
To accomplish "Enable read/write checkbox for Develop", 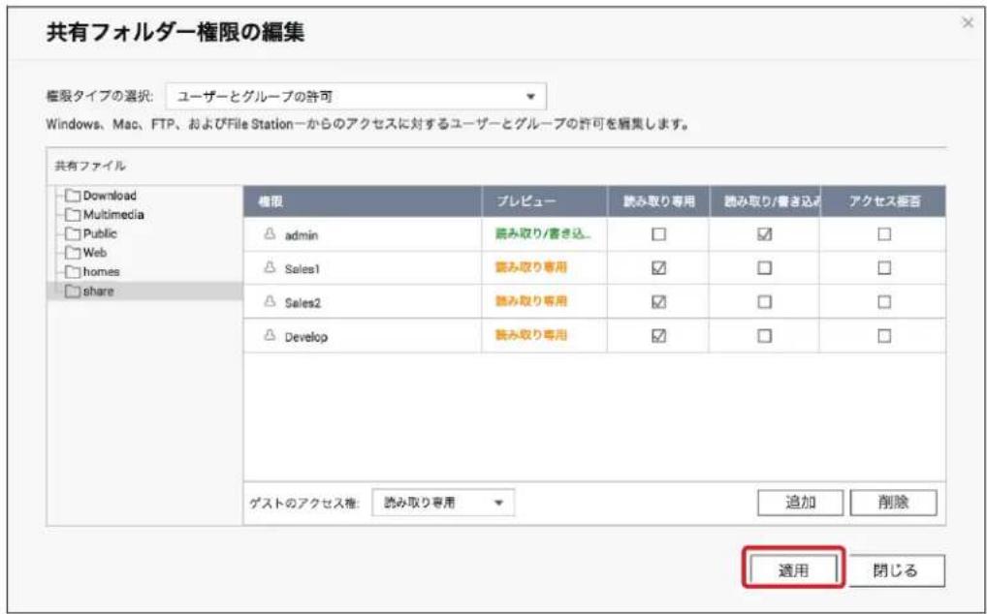I will tap(764, 336).
